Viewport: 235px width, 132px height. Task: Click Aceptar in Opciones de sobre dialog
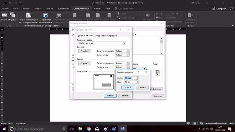110,96
